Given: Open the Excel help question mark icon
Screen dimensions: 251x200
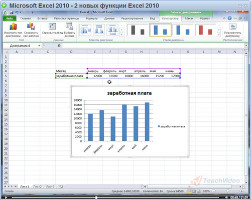Looking at the screenshot, I should pyautogui.click(x=229, y=18).
